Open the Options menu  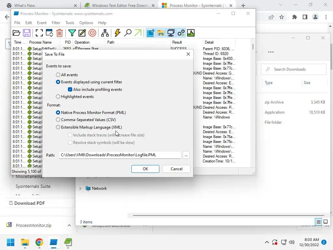point(86,23)
